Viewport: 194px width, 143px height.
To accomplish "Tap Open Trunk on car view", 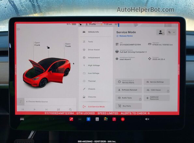I will pyautogui.click(x=68, y=45).
